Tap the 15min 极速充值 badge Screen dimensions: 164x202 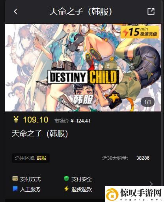coord(140,32)
